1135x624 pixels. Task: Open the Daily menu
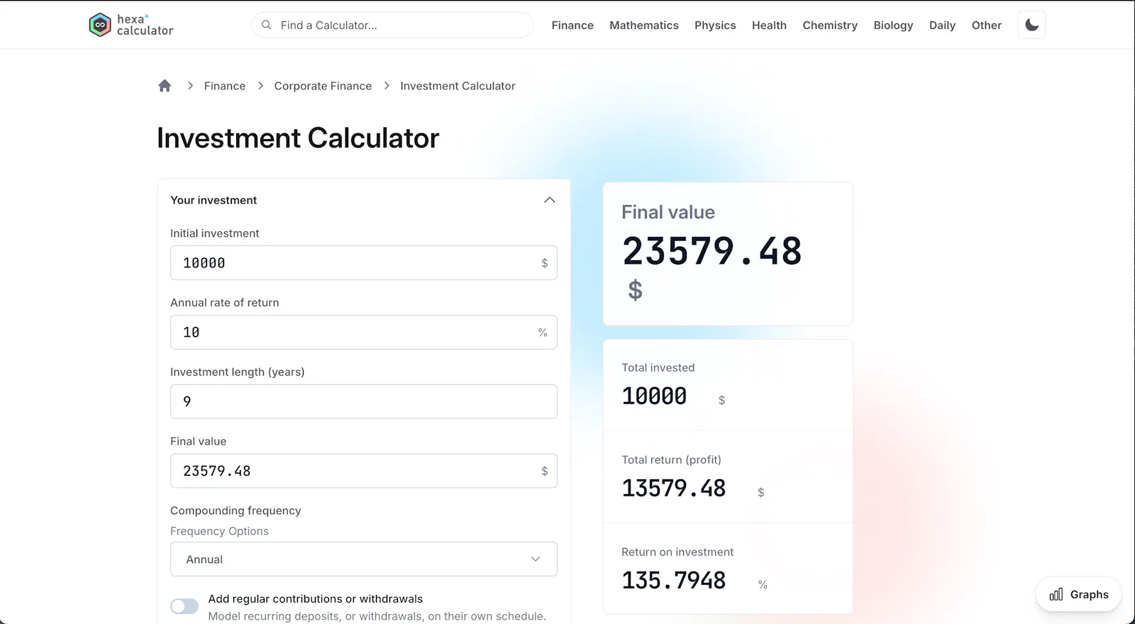point(942,25)
